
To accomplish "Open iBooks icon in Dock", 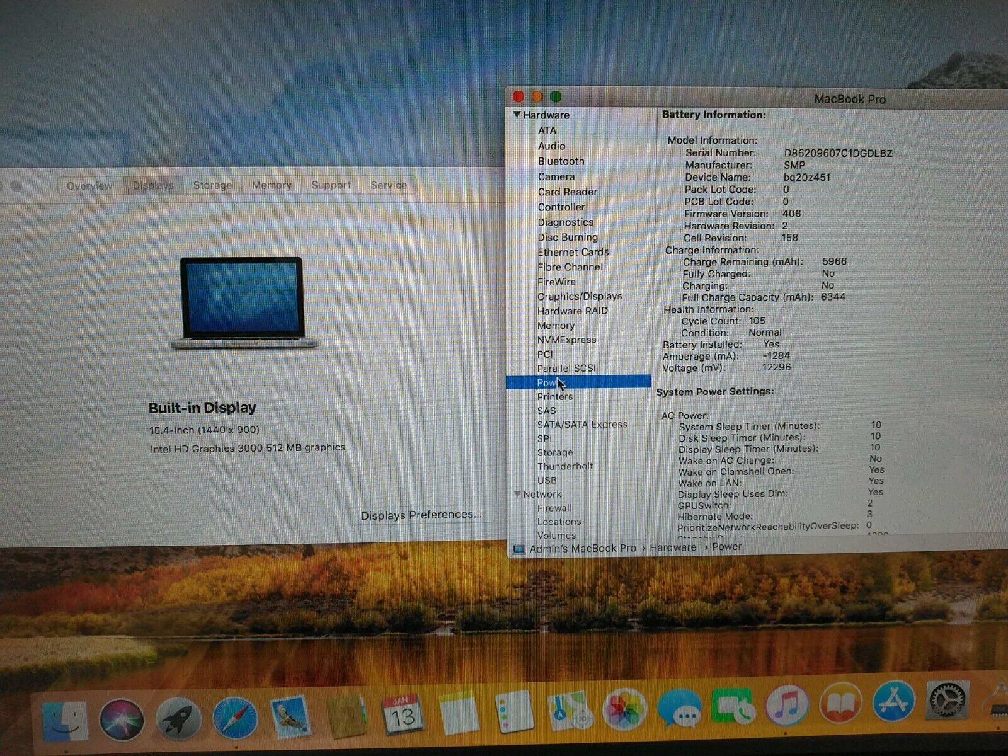I will tap(841, 704).
